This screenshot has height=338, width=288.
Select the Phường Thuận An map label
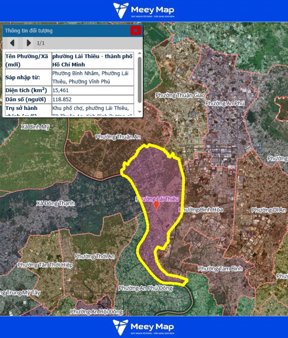tap(118, 137)
